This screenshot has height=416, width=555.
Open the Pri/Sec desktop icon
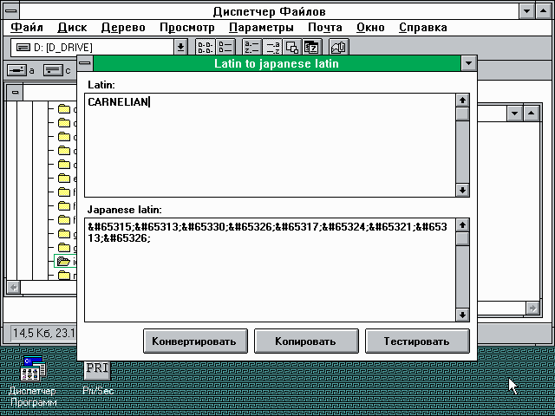pyautogui.click(x=97, y=369)
